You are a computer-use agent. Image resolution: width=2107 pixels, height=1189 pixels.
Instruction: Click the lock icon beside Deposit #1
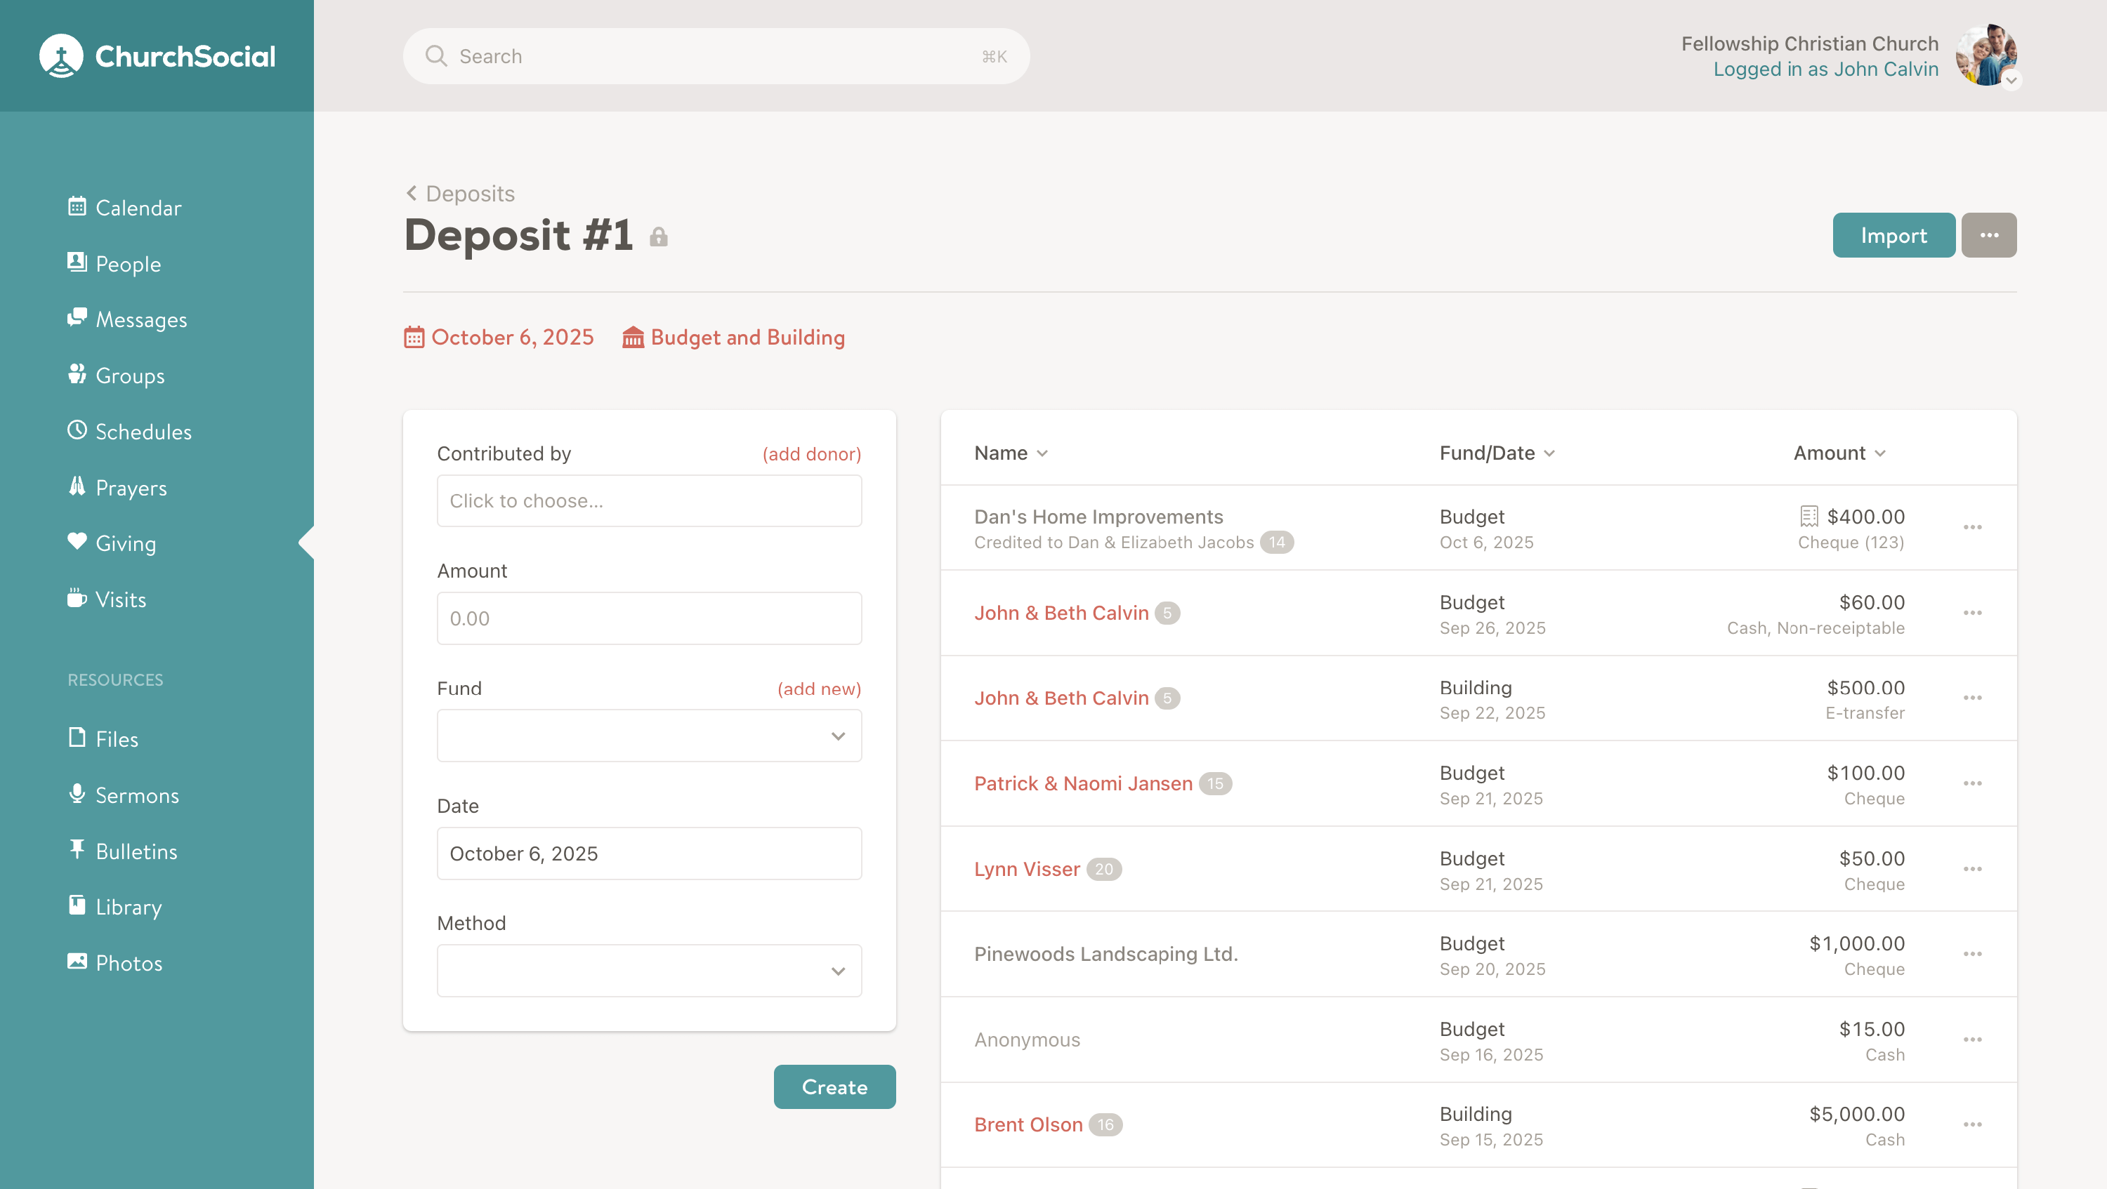pyautogui.click(x=659, y=238)
